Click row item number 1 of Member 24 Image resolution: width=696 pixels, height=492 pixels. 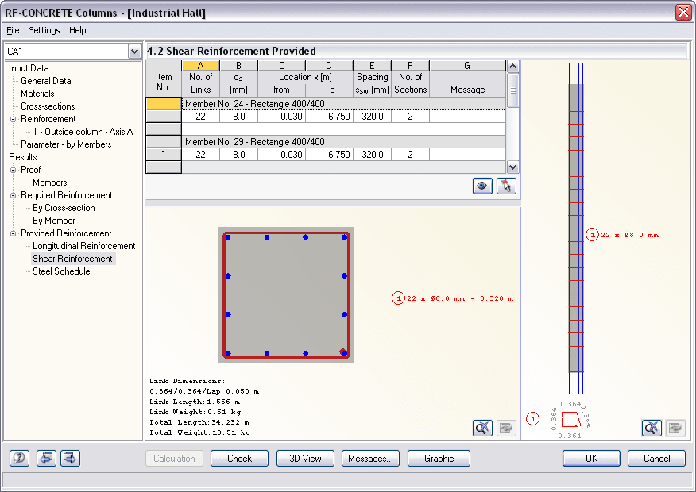coord(164,117)
